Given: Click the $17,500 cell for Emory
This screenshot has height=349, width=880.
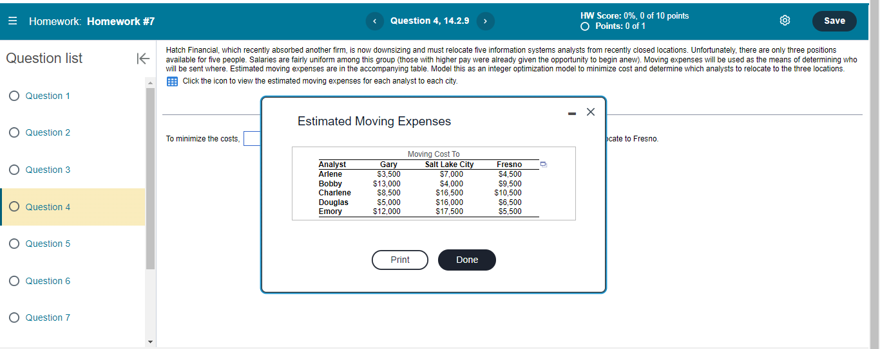Looking at the screenshot, I should pos(450,211).
